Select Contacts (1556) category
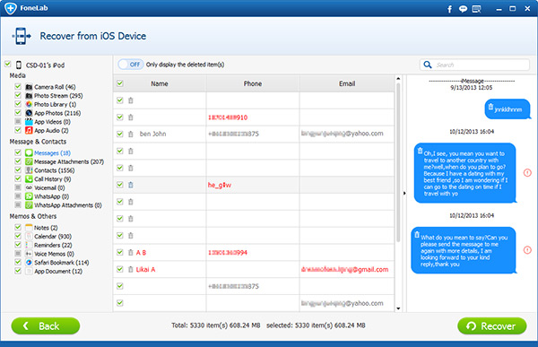The image size is (538, 347). click(x=54, y=170)
